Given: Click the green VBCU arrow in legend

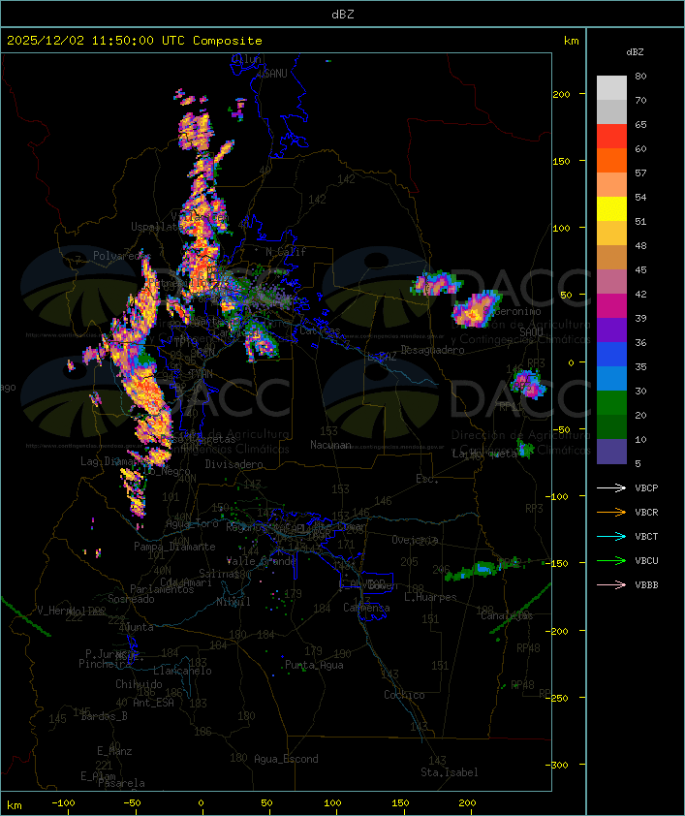Looking at the screenshot, I should point(611,560).
